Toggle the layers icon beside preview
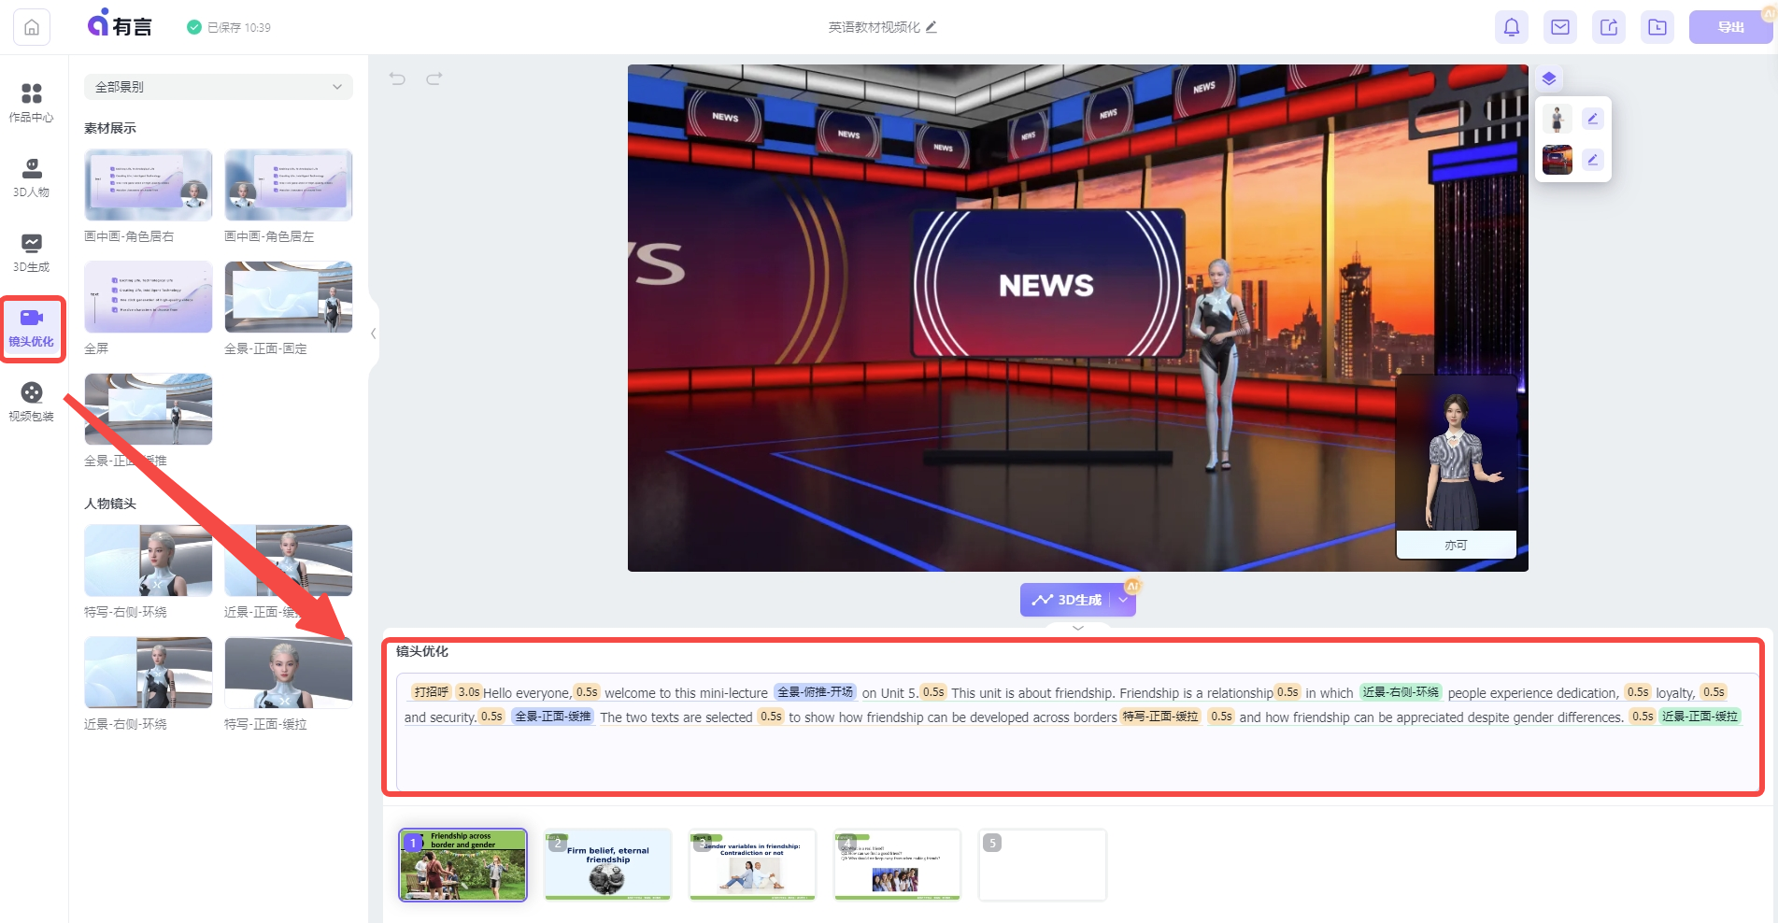This screenshot has width=1778, height=923. (x=1549, y=78)
